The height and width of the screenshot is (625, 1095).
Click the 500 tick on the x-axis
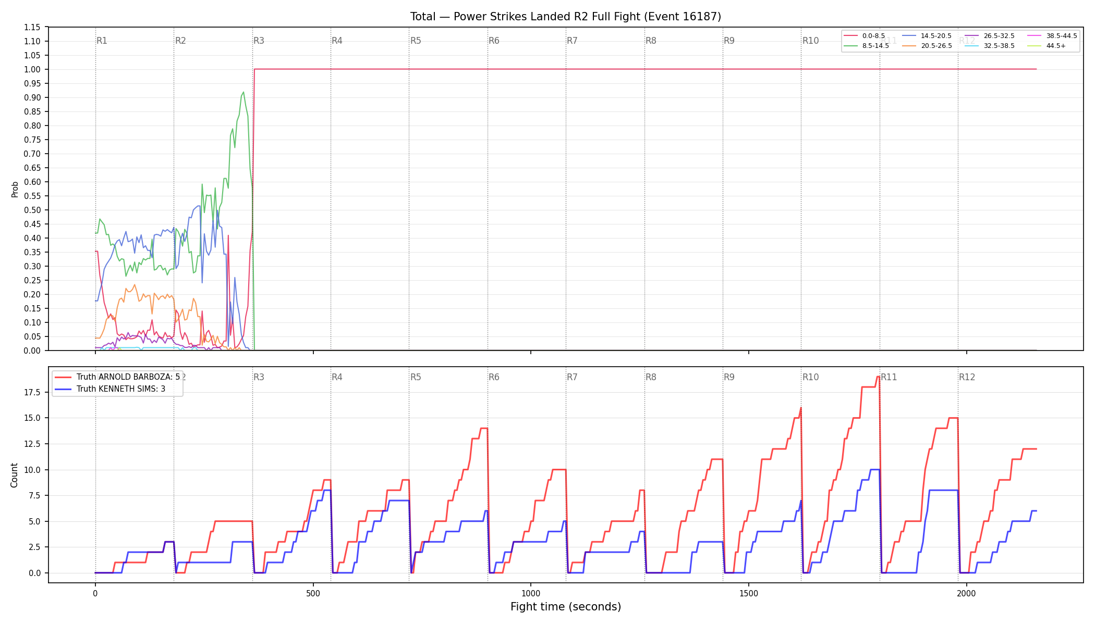coord(313,593)
